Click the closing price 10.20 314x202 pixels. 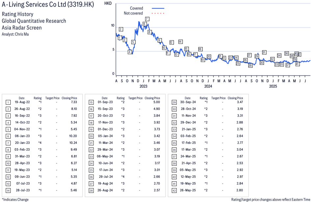(73, 136)
